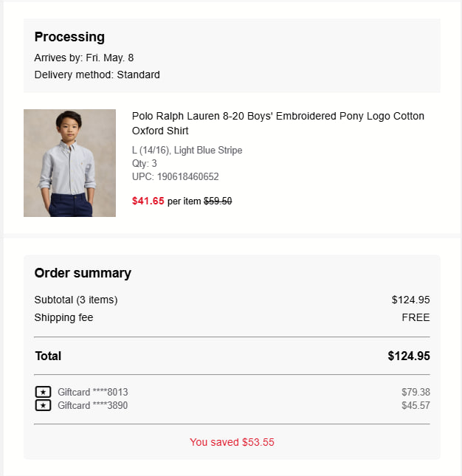Click the FREE shipping fee value
The height and width of the screenshot is (476, 462).
[x=416, y=317]
